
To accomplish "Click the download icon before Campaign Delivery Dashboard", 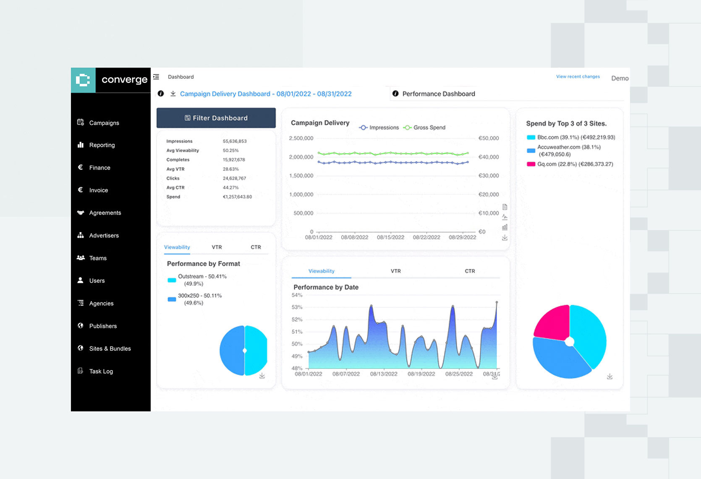I will click(173, 94).
